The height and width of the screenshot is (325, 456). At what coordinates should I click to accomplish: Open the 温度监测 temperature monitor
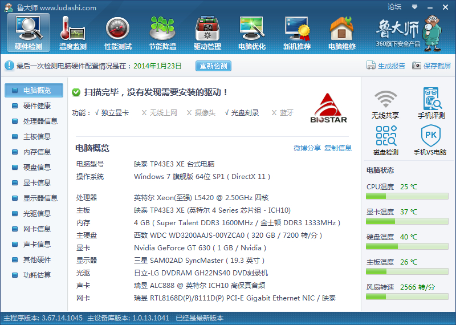pyautogui.click(x=73, y=33)
